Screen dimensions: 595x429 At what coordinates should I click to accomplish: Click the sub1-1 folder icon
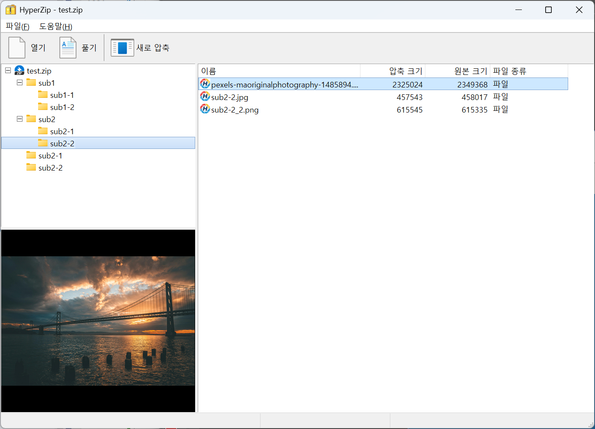click(x=43, y=95)
